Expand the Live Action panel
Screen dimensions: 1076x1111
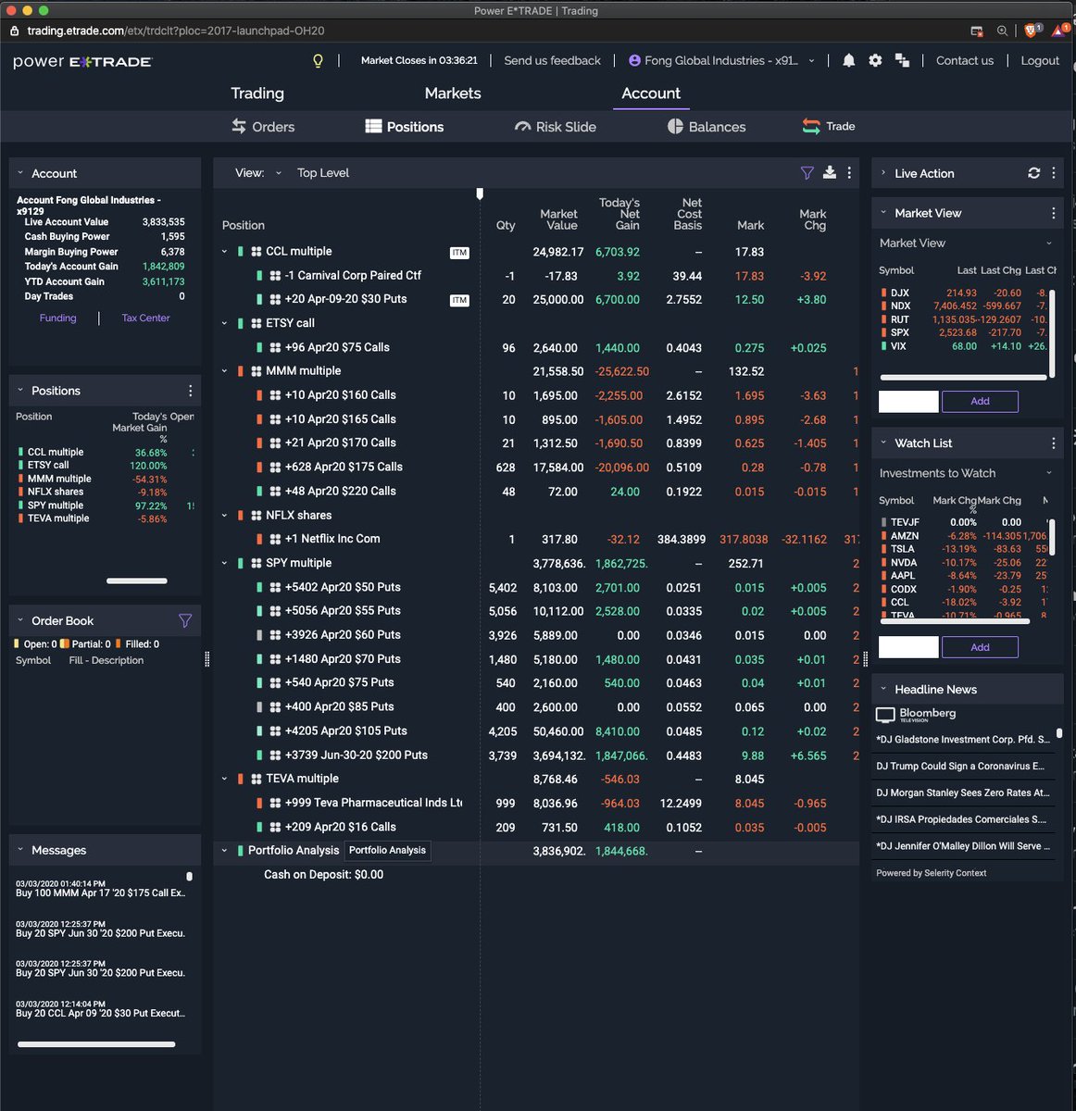pyautogui.click(x=883, y=173)
